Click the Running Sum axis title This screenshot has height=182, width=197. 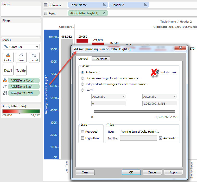(x=46, y=94)
